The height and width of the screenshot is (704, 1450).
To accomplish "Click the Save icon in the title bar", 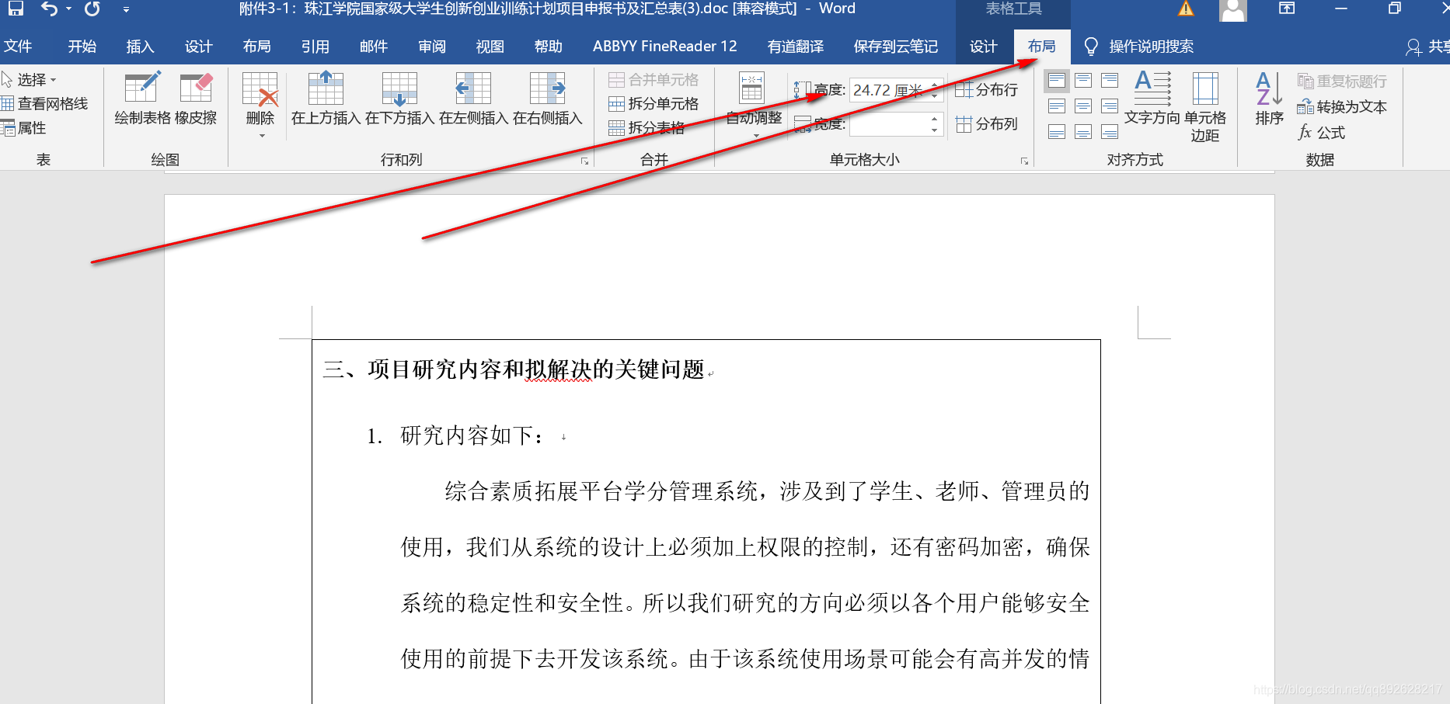I will 15,9.
